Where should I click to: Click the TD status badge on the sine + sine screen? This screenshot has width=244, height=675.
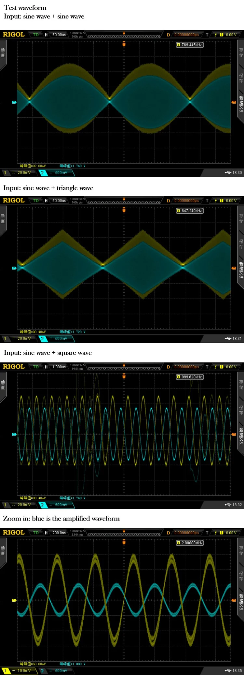(36, 35)
